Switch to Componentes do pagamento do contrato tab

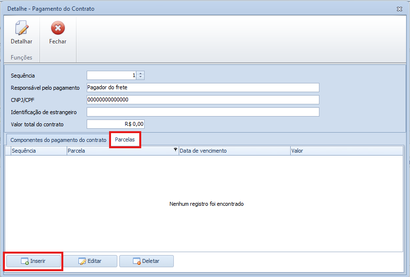pos(58,139)
